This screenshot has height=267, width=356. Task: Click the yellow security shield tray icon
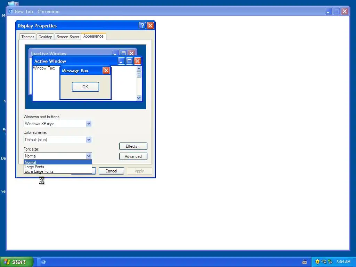pos(317,262)
